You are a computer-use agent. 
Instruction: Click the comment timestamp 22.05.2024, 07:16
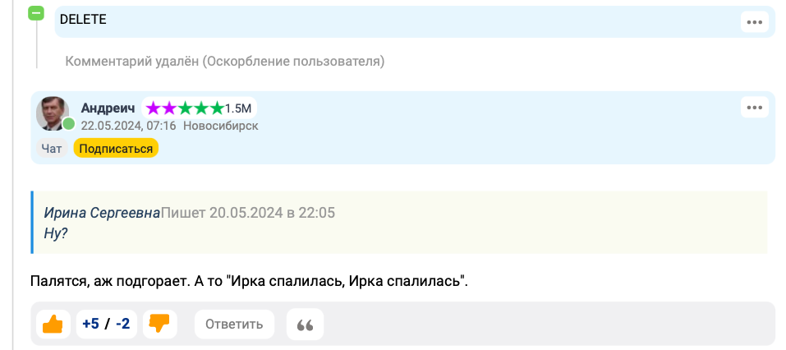point(128,126)
